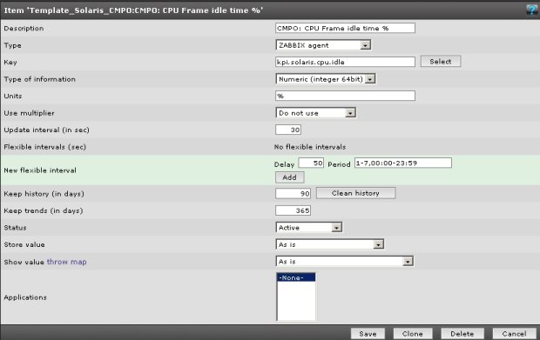Open the help icon in title bar
540x340 pixels.
(x=532, y=10)
